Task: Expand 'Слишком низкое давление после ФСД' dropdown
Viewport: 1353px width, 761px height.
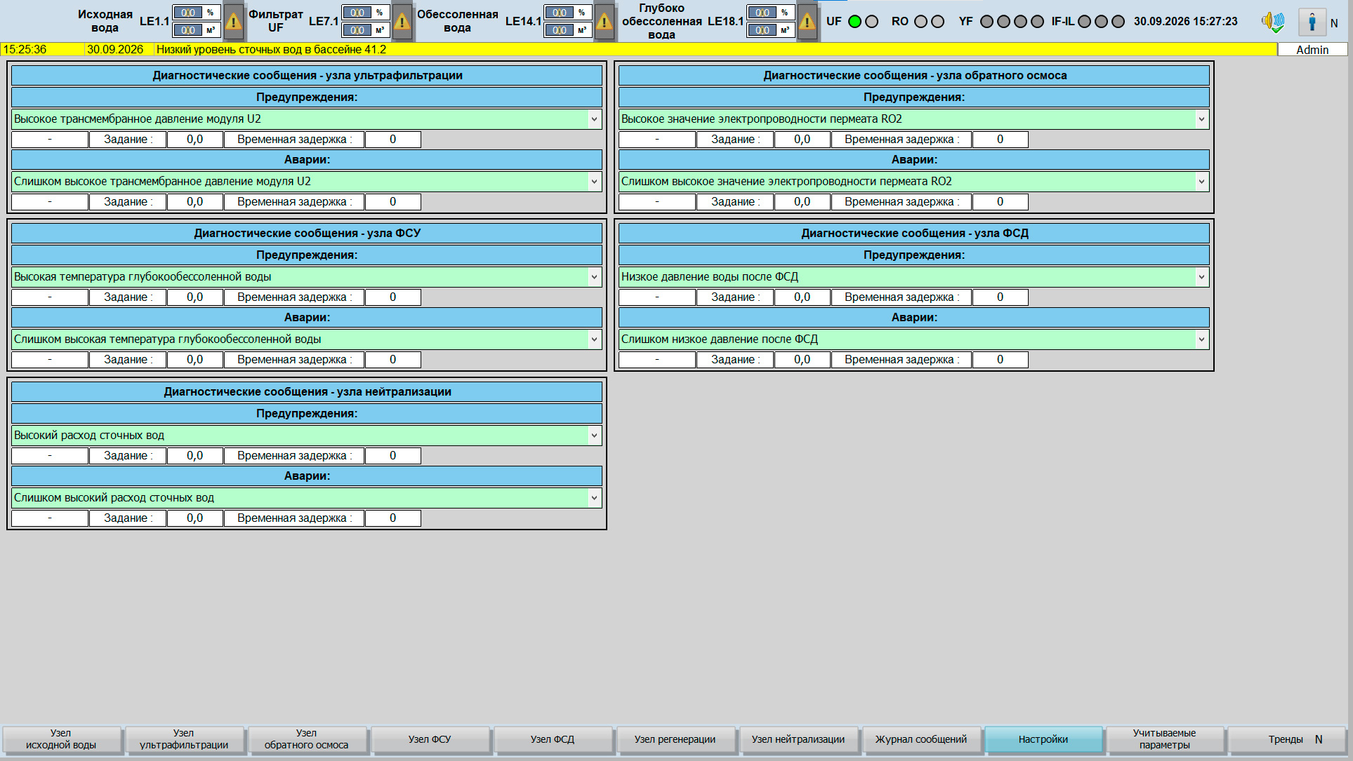Action: (x=1201, y=339)
